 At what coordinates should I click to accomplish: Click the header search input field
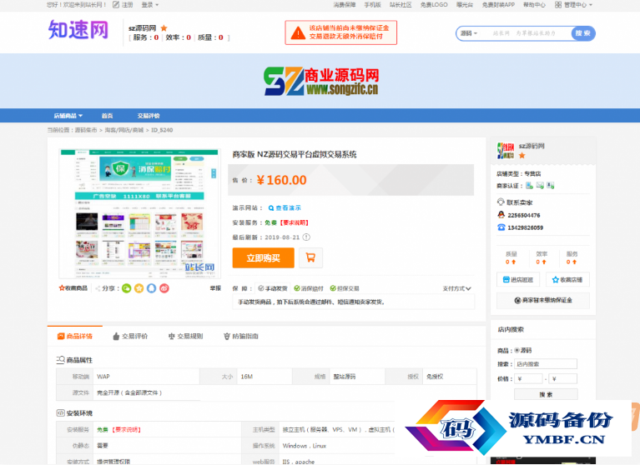(x=527, y=33)
